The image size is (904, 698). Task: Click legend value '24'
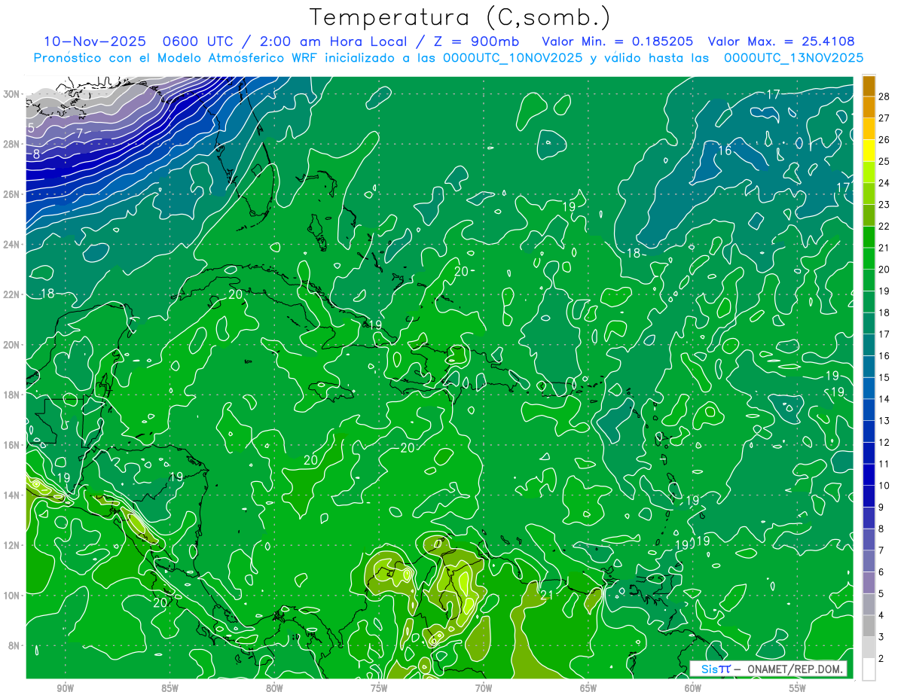(x=884, y=183)
